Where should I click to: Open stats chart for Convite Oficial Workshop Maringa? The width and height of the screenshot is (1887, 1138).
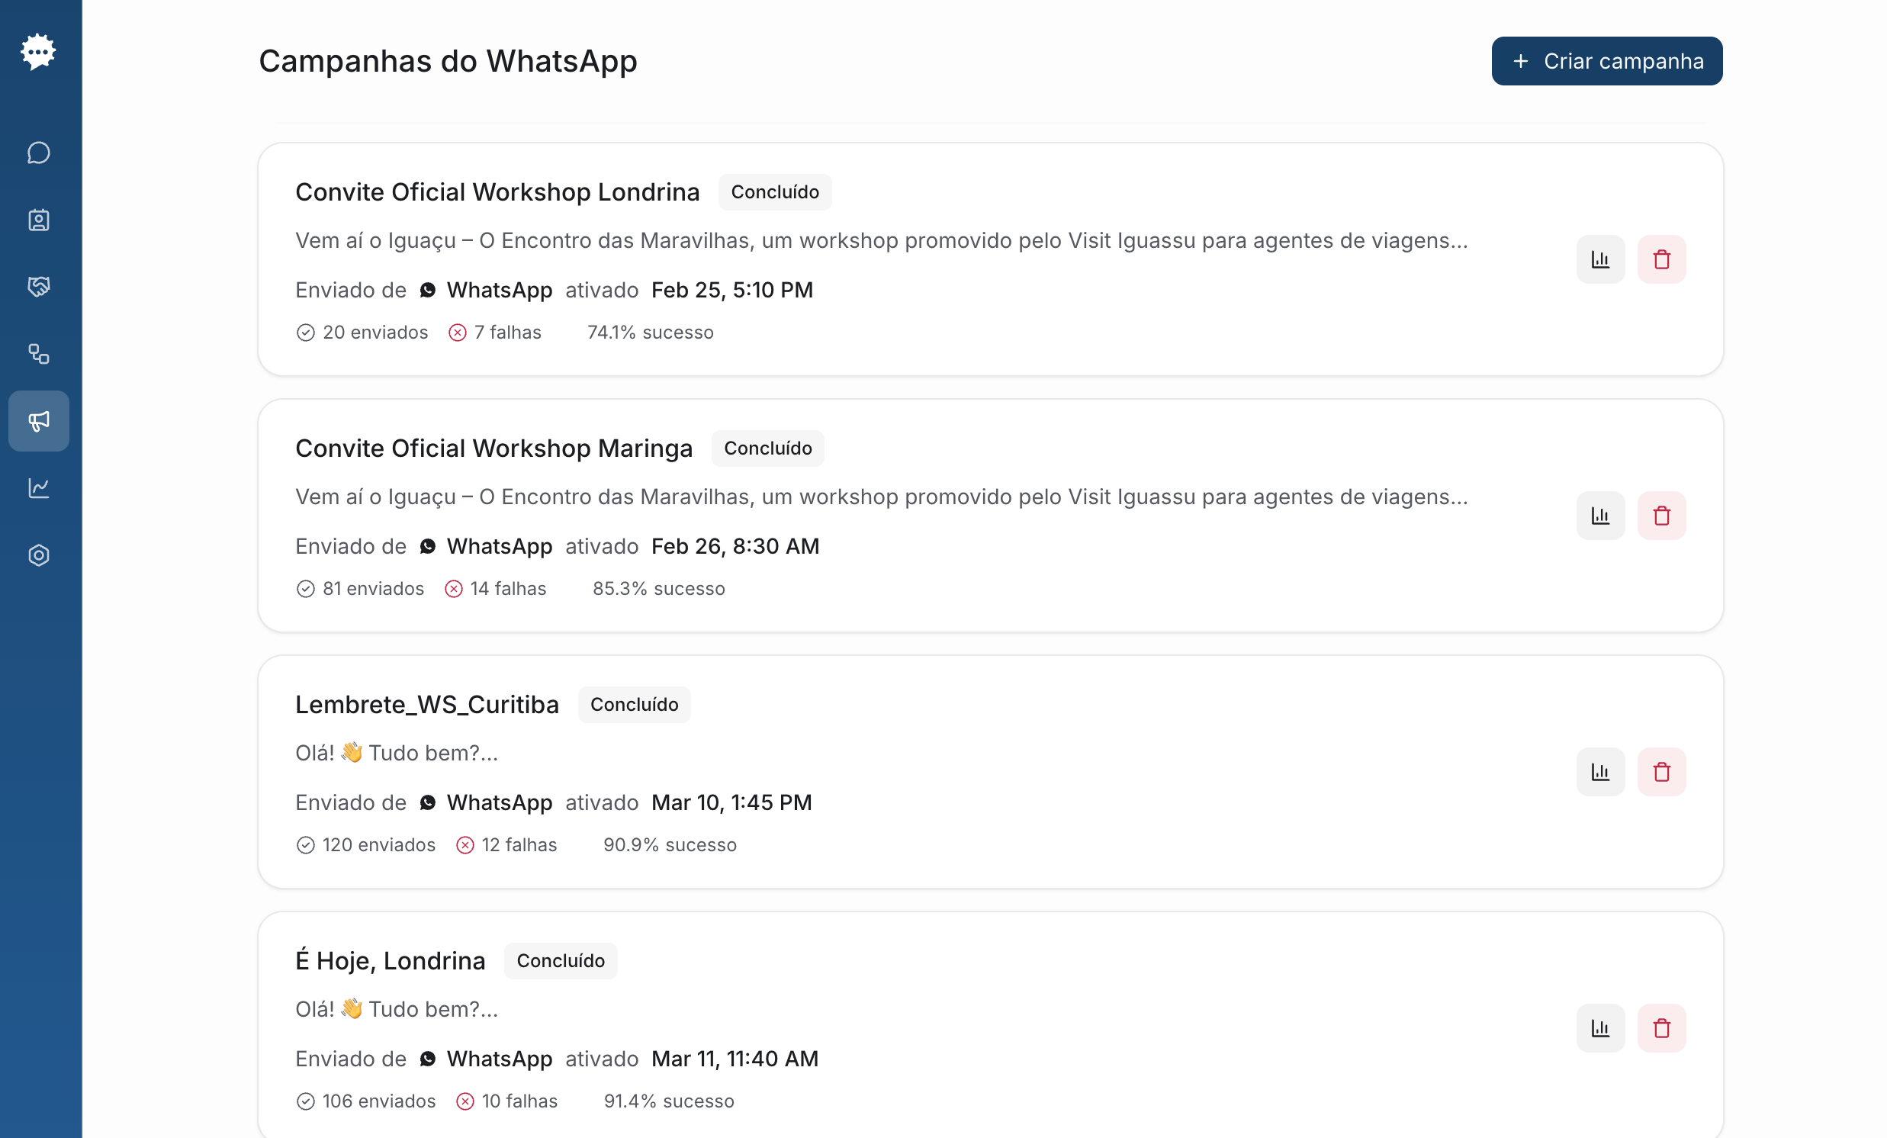point(1600,516)
